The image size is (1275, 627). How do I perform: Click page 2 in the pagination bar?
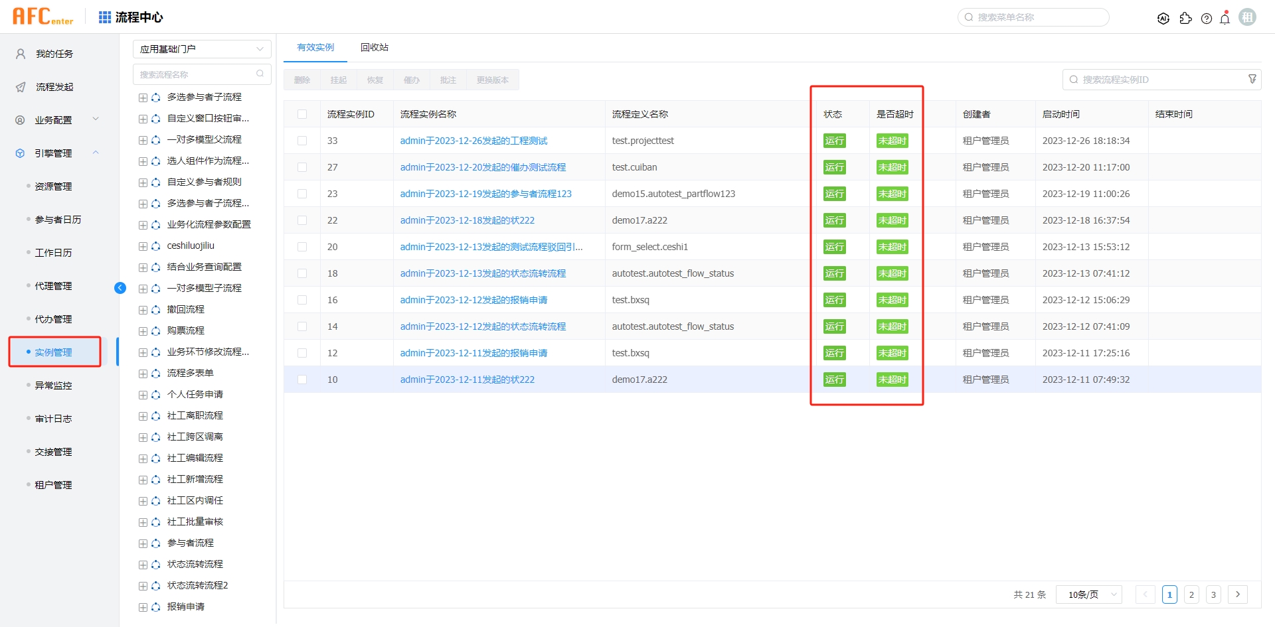[x=1192, y=594]
